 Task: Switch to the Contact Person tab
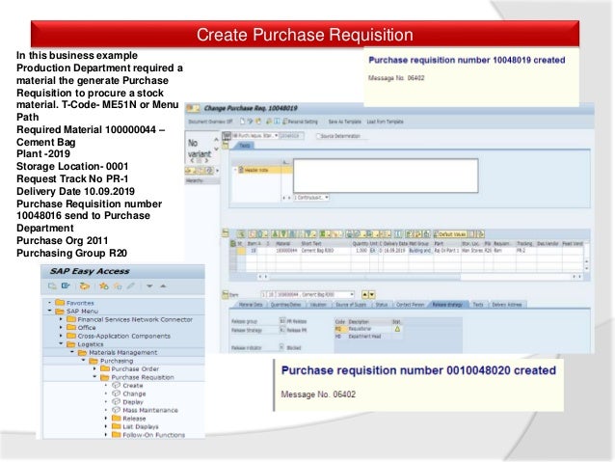410,305
